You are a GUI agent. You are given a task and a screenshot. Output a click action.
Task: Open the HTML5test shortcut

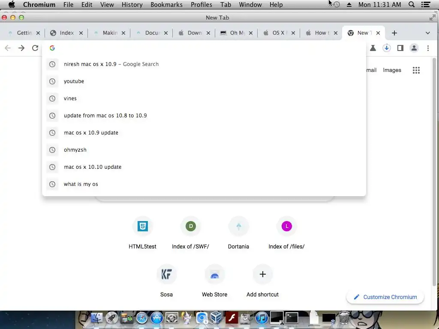click(x=142, y=233)
